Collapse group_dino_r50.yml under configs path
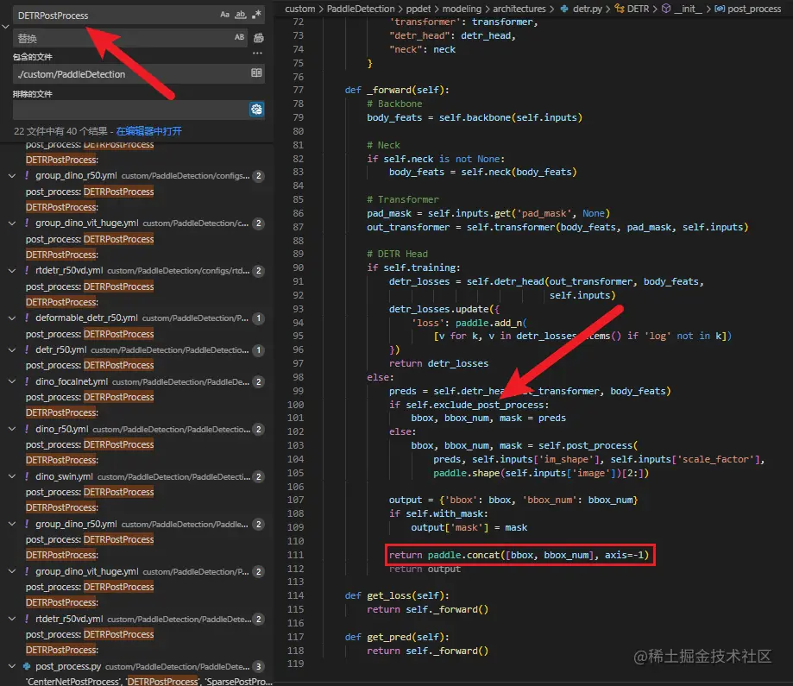 [x=12, y=175]
